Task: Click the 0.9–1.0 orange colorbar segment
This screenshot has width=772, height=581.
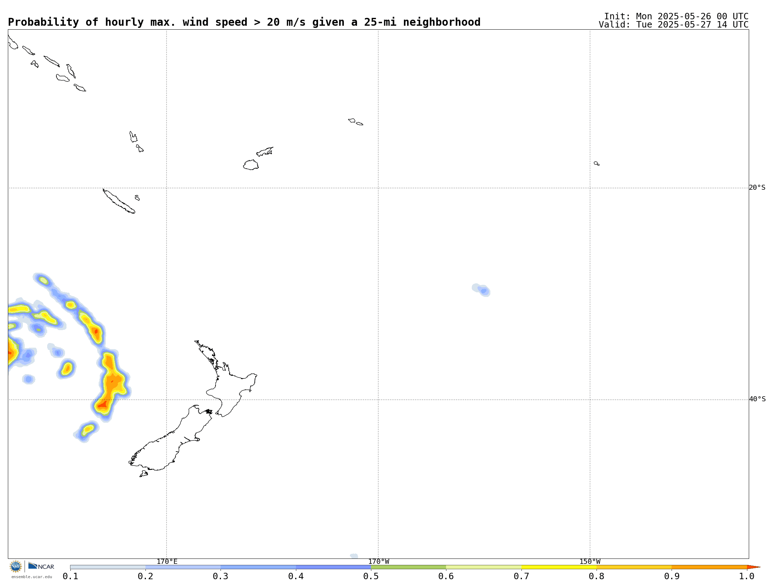Action: point(709,567)
